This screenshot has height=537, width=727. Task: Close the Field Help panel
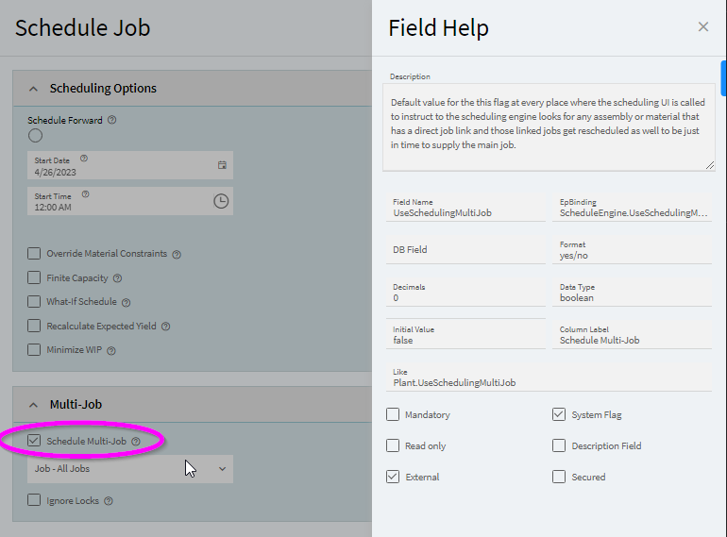click(703, 27)
